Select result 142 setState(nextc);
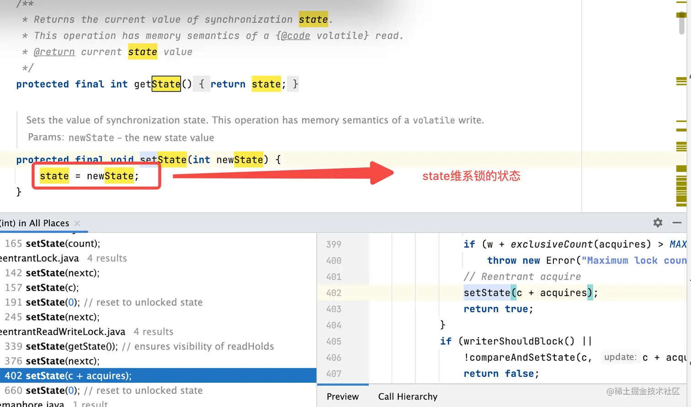The image size is (691, 407). point(52,273)
